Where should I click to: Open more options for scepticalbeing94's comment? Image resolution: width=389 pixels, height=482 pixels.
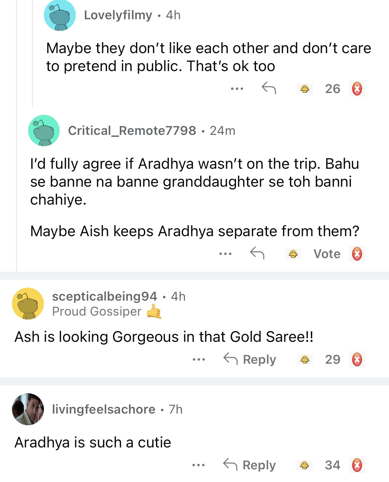click(198, 359)
